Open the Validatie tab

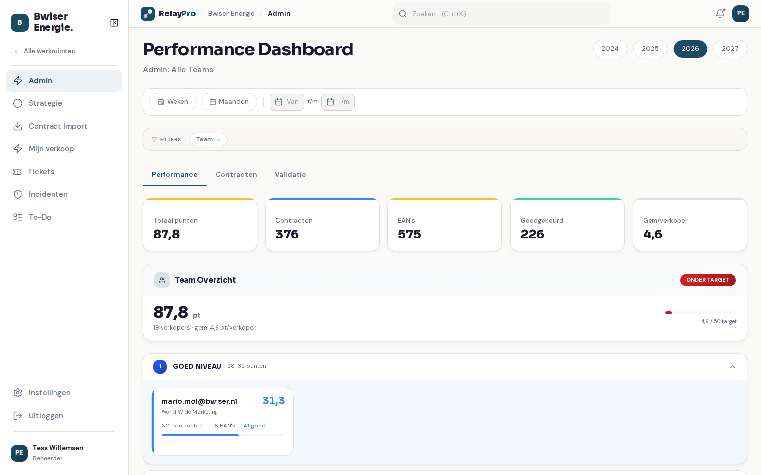pyautogui.click(x=290, y=175)
